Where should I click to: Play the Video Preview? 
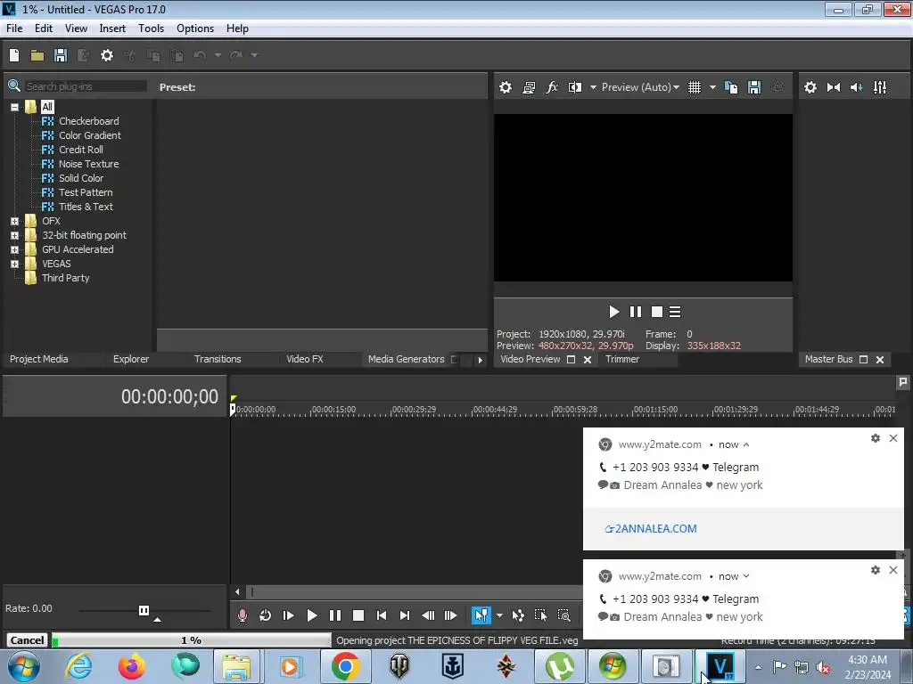click(x=613, y=312)
